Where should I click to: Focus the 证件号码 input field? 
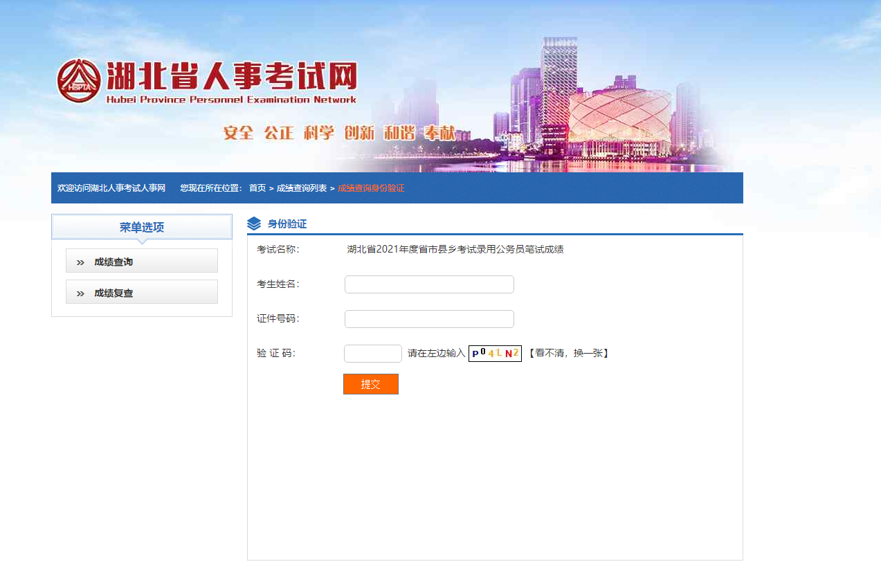tap(429, 319)
